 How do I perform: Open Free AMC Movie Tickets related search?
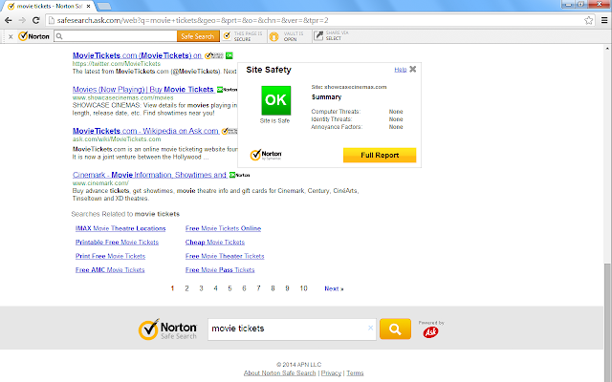point(110,269)
